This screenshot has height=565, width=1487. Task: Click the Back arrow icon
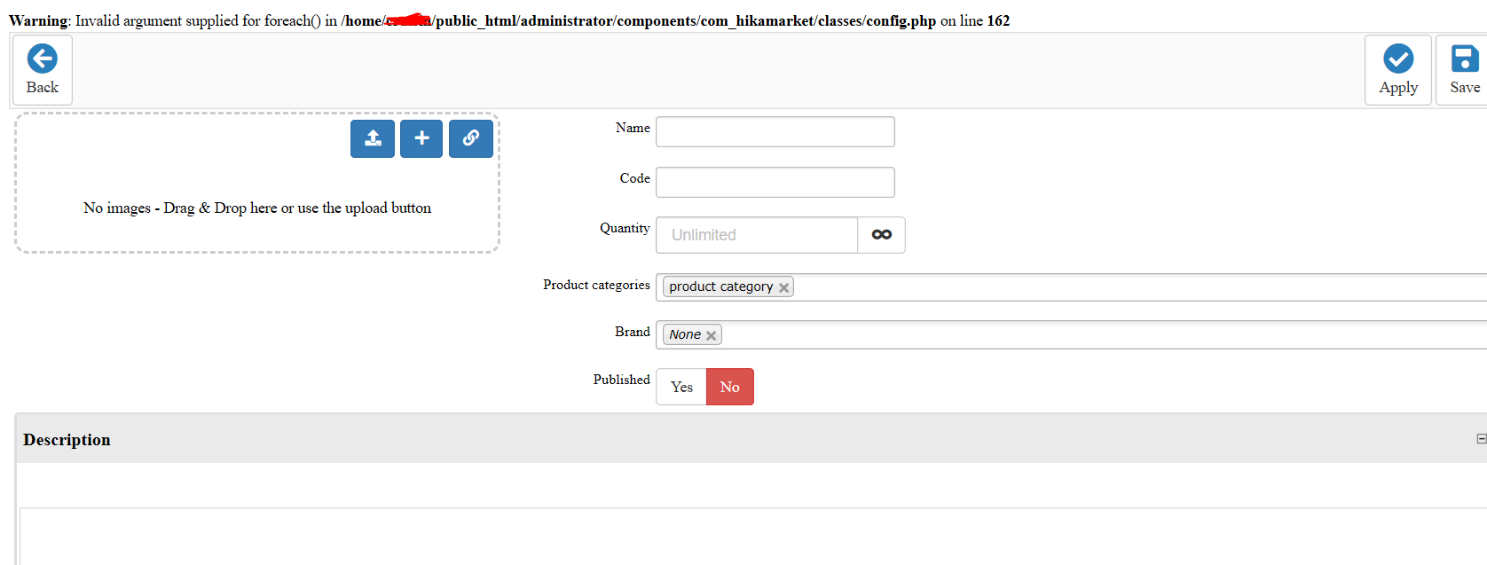point(42,59)
